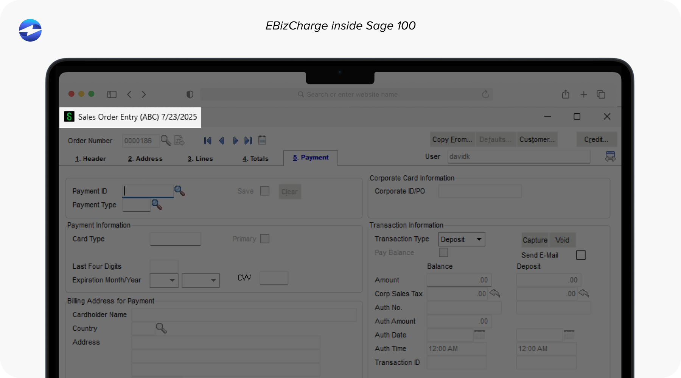Click the Copy From button
The height and width of the screenshot is (378, 681).
[x=452, y=139]
